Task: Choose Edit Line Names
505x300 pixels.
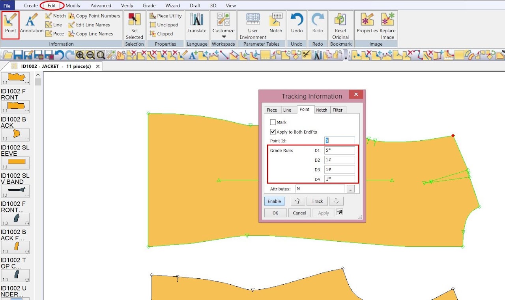Action: 89,24
